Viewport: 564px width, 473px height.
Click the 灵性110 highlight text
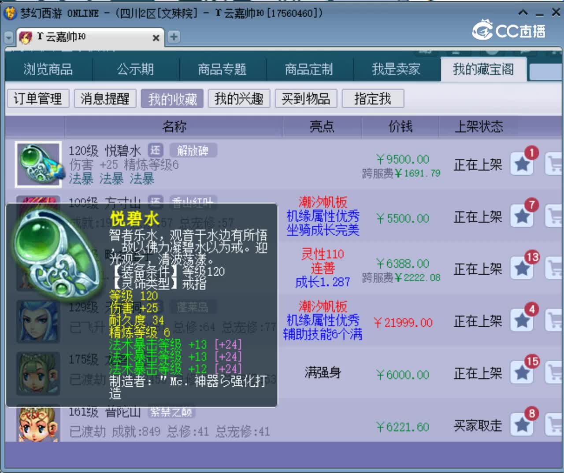click(x=323, y=254)
